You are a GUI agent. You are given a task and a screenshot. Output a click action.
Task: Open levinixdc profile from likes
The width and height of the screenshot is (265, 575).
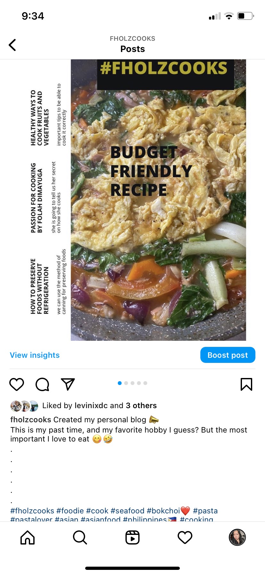point(91,406)
